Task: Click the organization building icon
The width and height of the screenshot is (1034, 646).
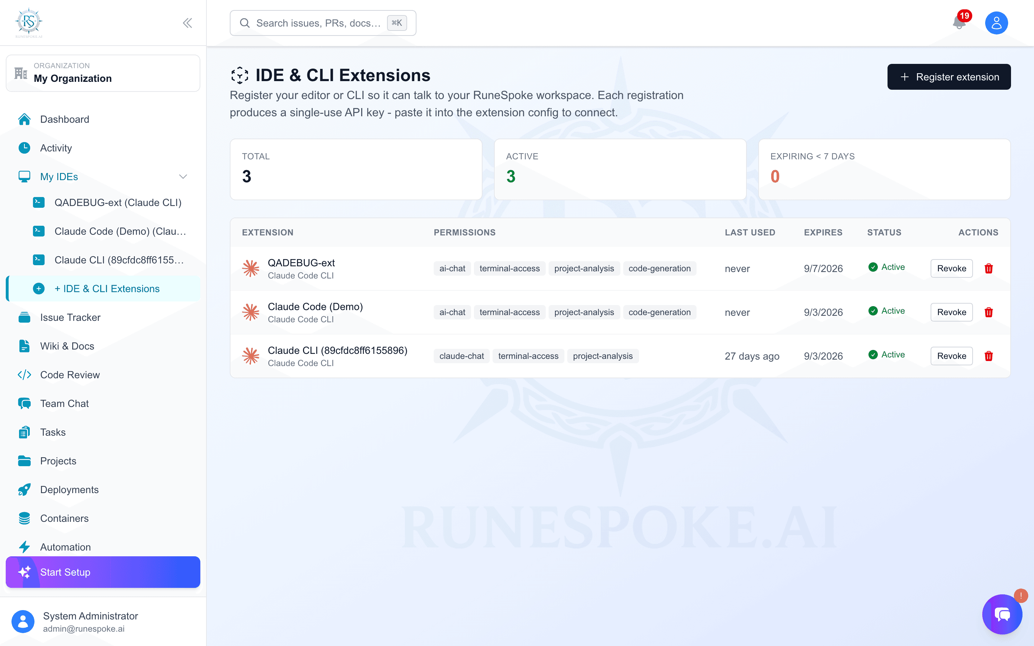Action: (20, 73)
